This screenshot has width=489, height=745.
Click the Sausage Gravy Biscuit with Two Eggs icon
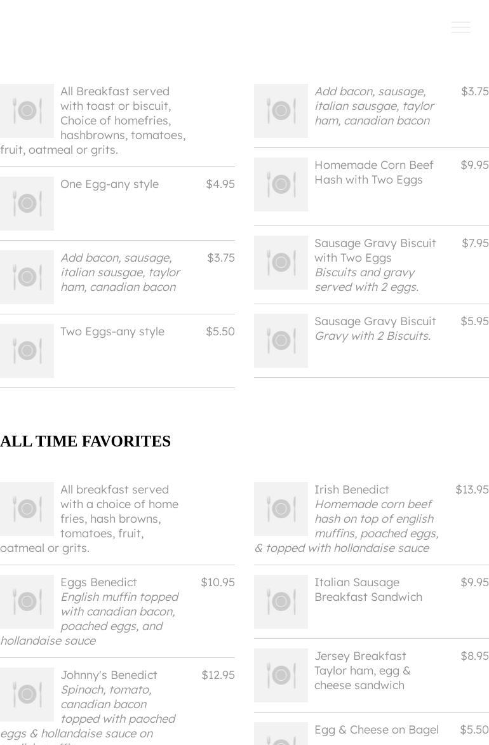(x=281, y=262)
